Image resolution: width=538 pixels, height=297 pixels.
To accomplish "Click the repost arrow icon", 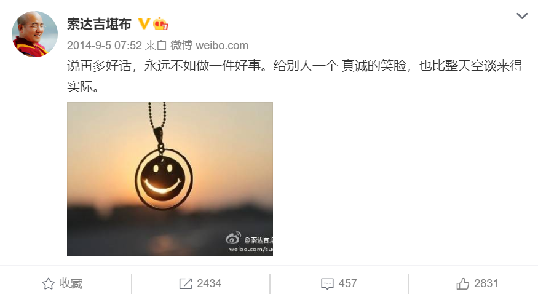I will (x=186, y=283).
